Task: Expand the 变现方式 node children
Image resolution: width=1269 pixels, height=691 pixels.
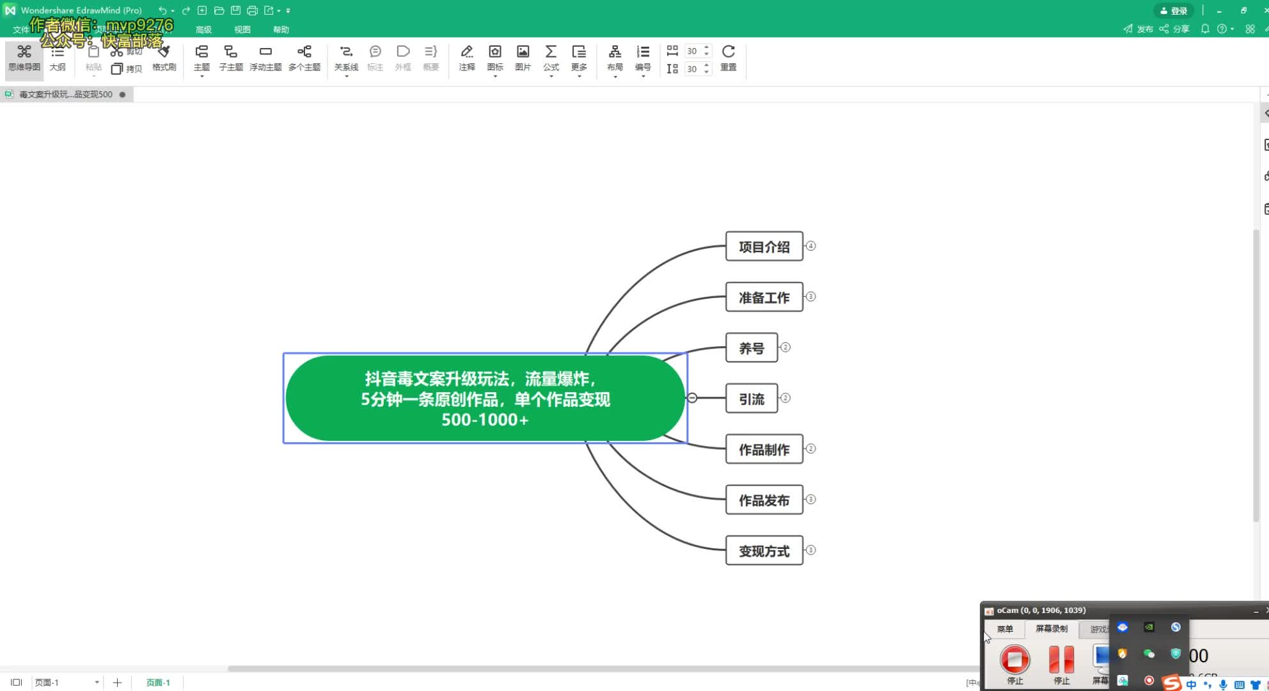Action: click(810, 550)
